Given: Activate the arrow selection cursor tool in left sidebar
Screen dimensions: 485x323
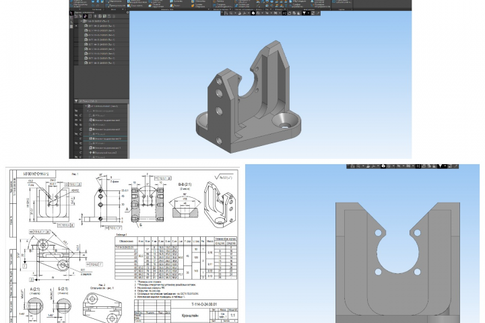Looking at the screenshot, I should pos(71,13).
